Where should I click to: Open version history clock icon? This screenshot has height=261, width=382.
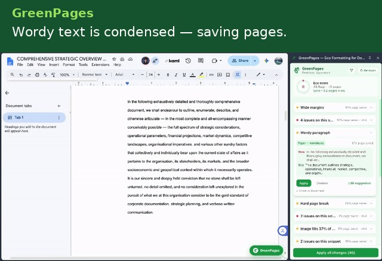pyautogui.click(x=188, y=61)
